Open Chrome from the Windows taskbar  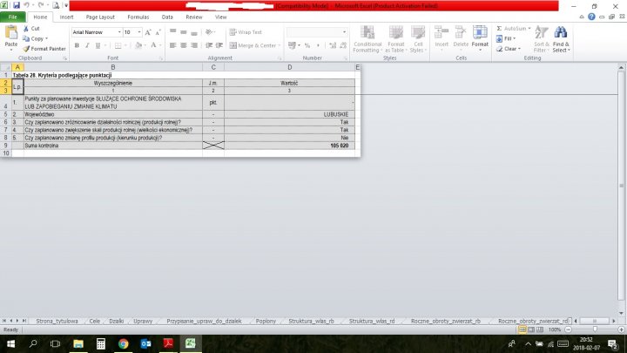click(123, 343)
